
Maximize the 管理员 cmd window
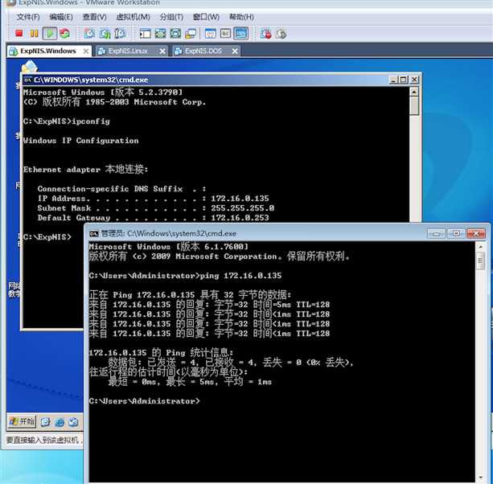point(456,233)
